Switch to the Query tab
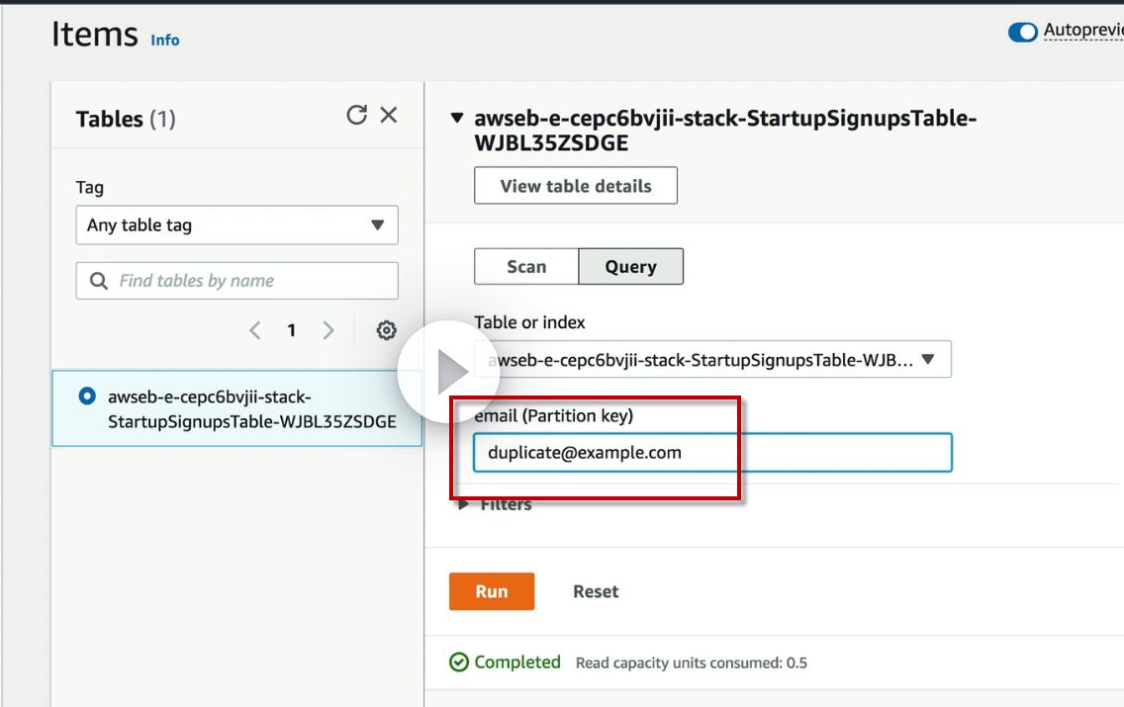Screen dimensions: 1124x707 coord(630,266)
